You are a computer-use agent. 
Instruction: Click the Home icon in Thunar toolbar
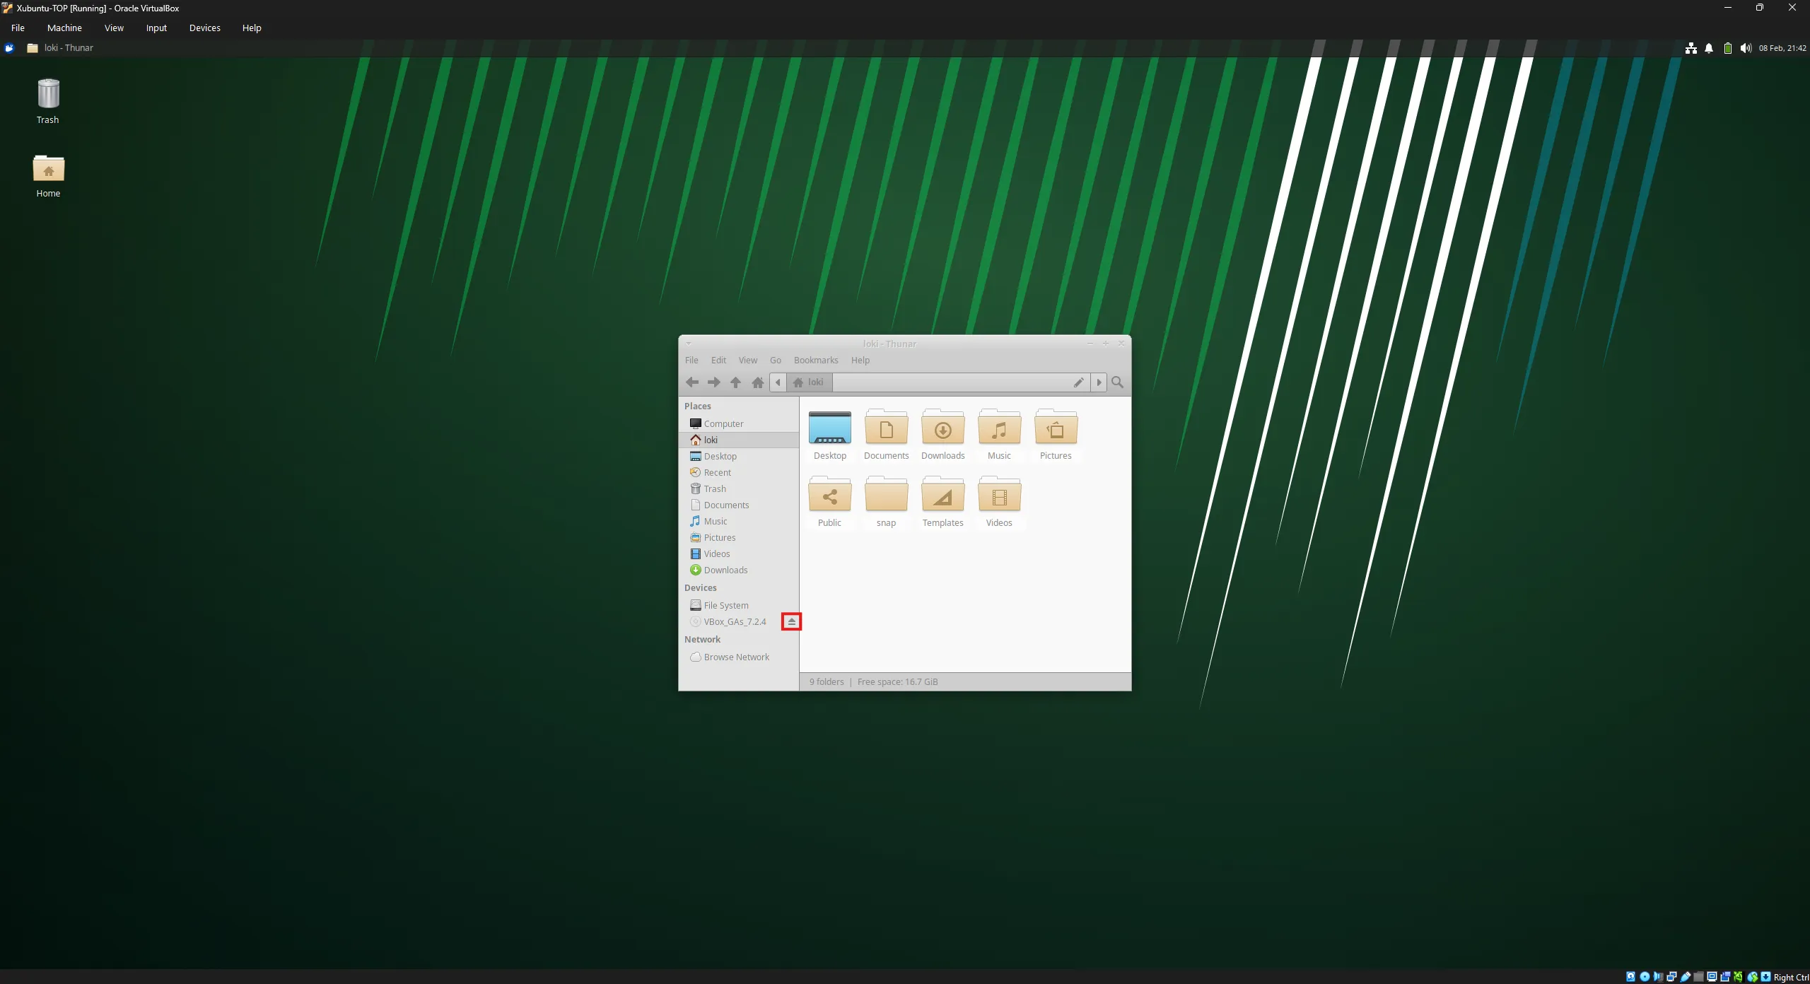click(757, 382)
